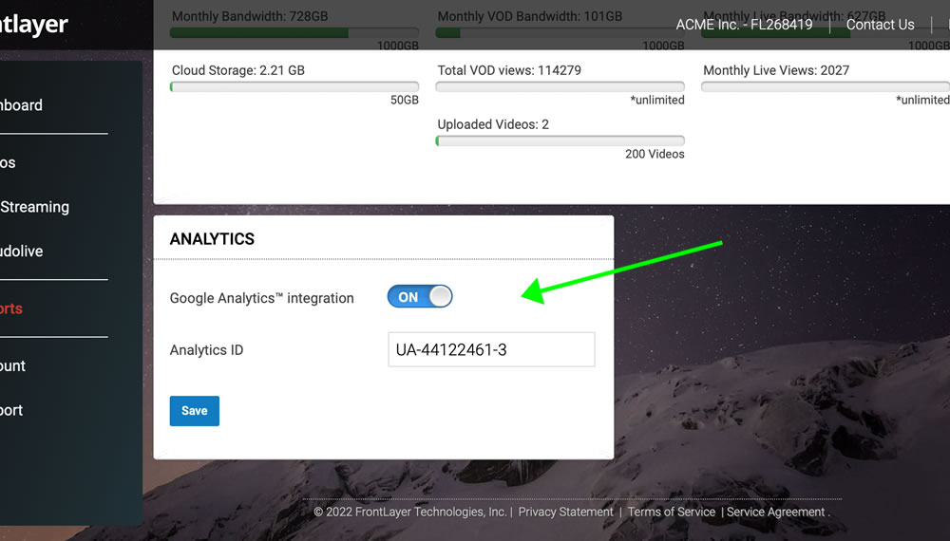The image size is (950, 541).
Task: Click the 'Total VOD views: 114279' text
Action: 509,70
